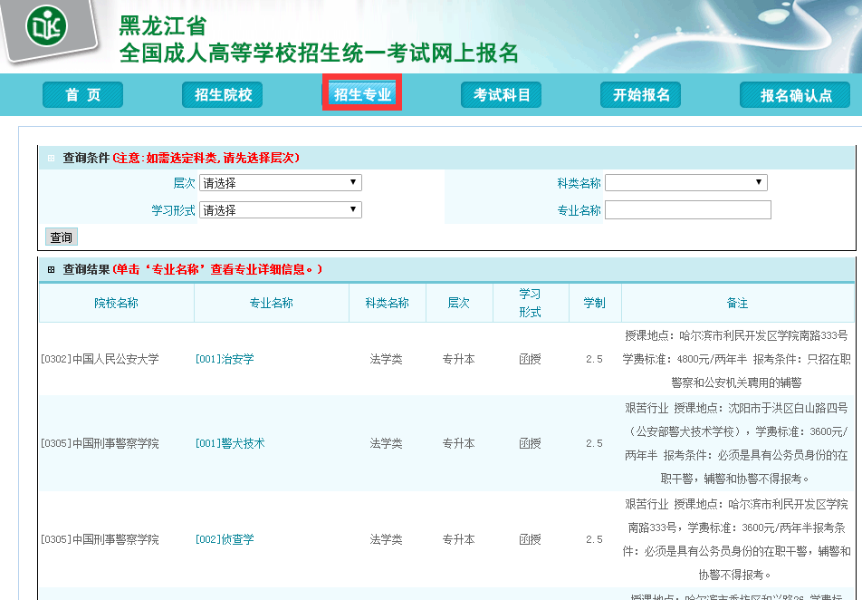
Task: Click the green site logo icon
Action: tap(46, 26)
